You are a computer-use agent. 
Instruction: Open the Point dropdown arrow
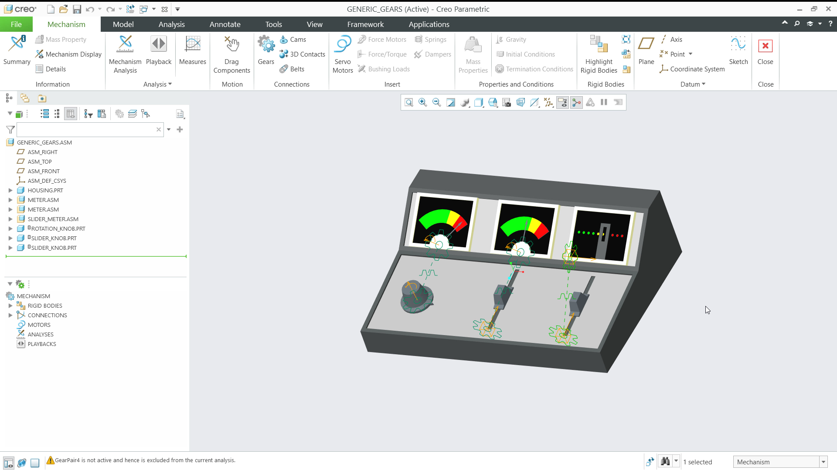click(x=691, y=54)
